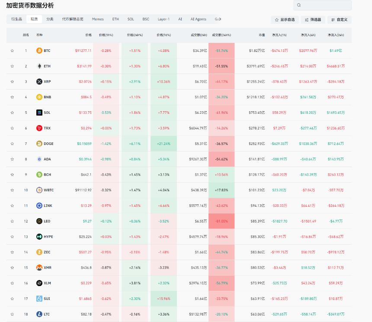372x322 pixels.
Task: Click the BNB coin icon
Action: [x=39, y=97]
